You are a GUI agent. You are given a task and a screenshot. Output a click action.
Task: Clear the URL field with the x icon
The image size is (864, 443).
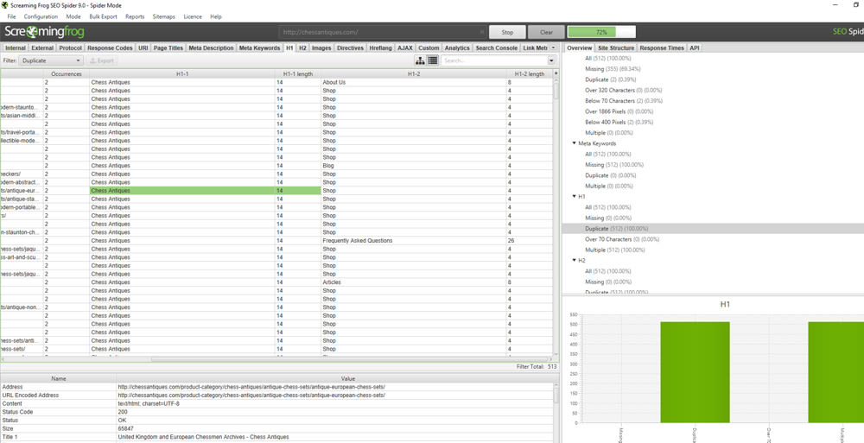[x=482, y=32]
